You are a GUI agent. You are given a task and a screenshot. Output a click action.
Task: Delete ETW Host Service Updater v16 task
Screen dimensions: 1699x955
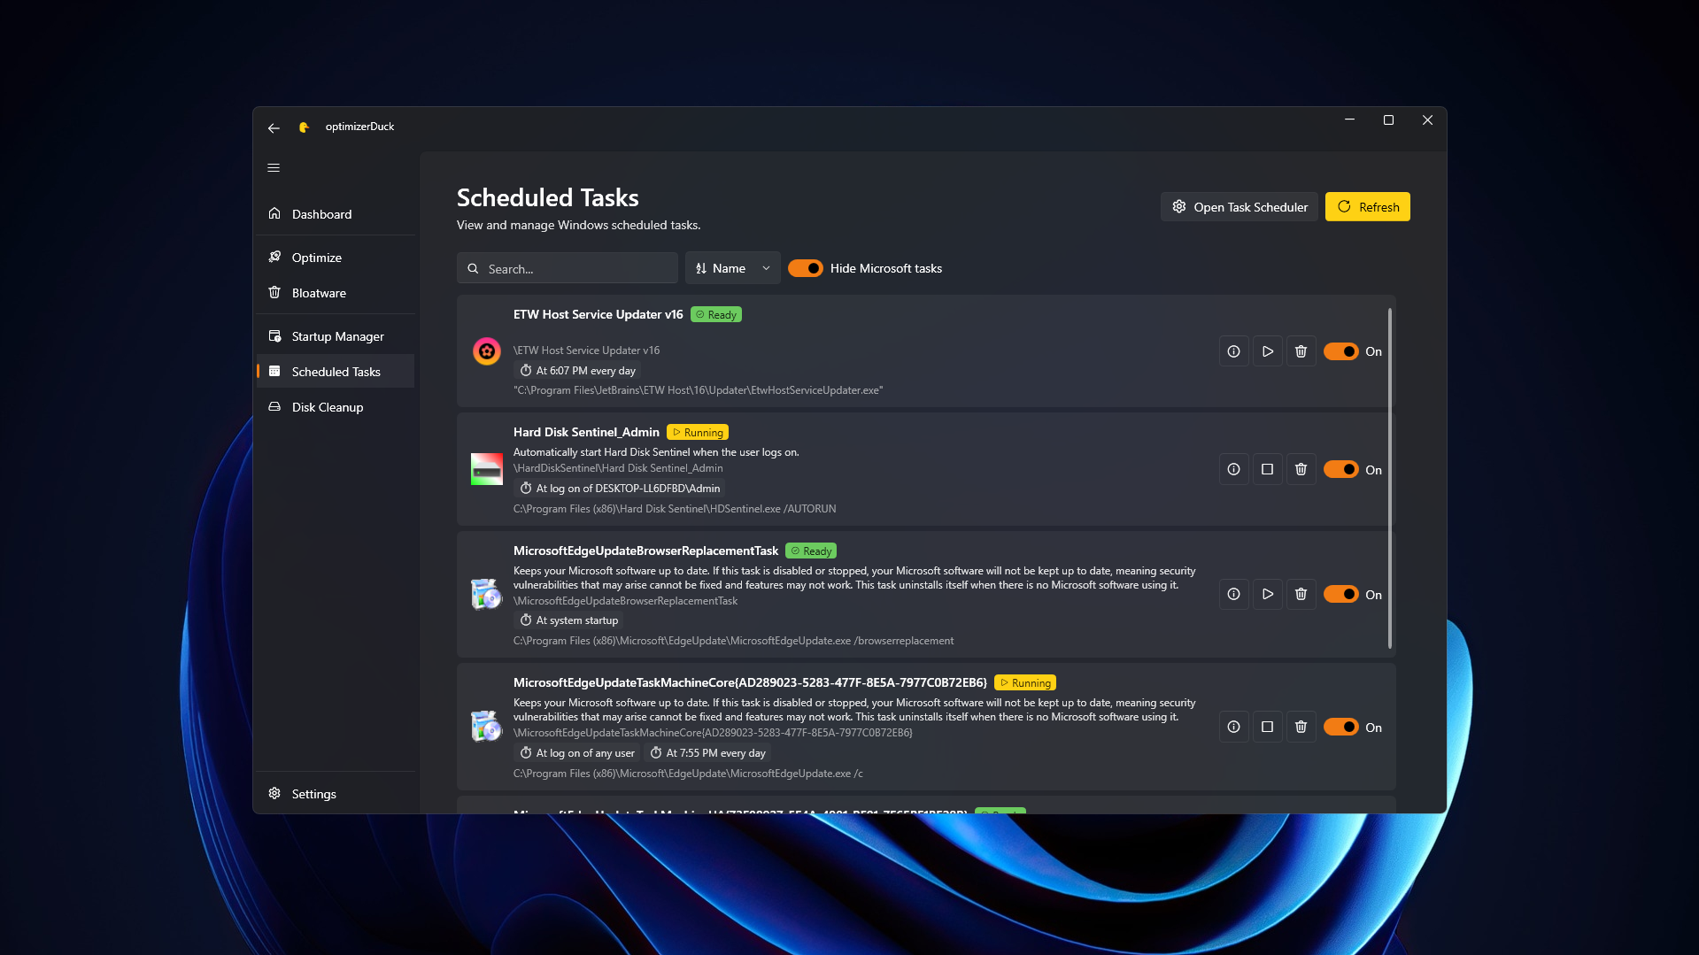(x=1301, y=351)
